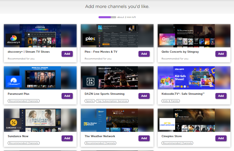
Task: Add the discovery+ channel
Action: [x=67, y=54]
